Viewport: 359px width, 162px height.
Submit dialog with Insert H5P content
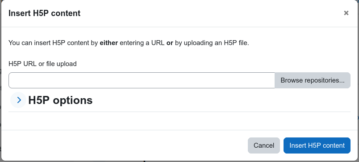[x=317, y=145]
